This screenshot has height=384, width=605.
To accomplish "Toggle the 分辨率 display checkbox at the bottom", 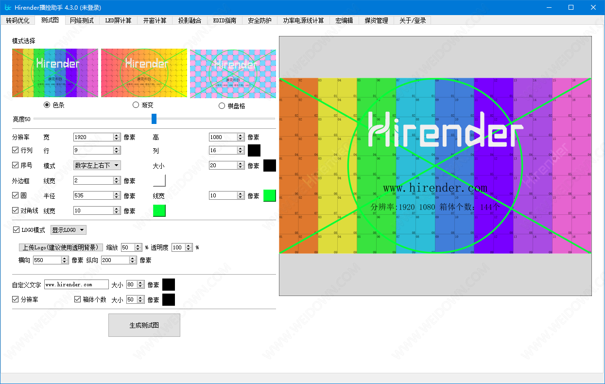I will pos(16,299).
